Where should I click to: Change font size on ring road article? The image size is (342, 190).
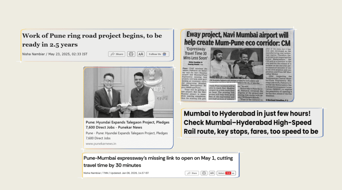click(x=141, y=54)
